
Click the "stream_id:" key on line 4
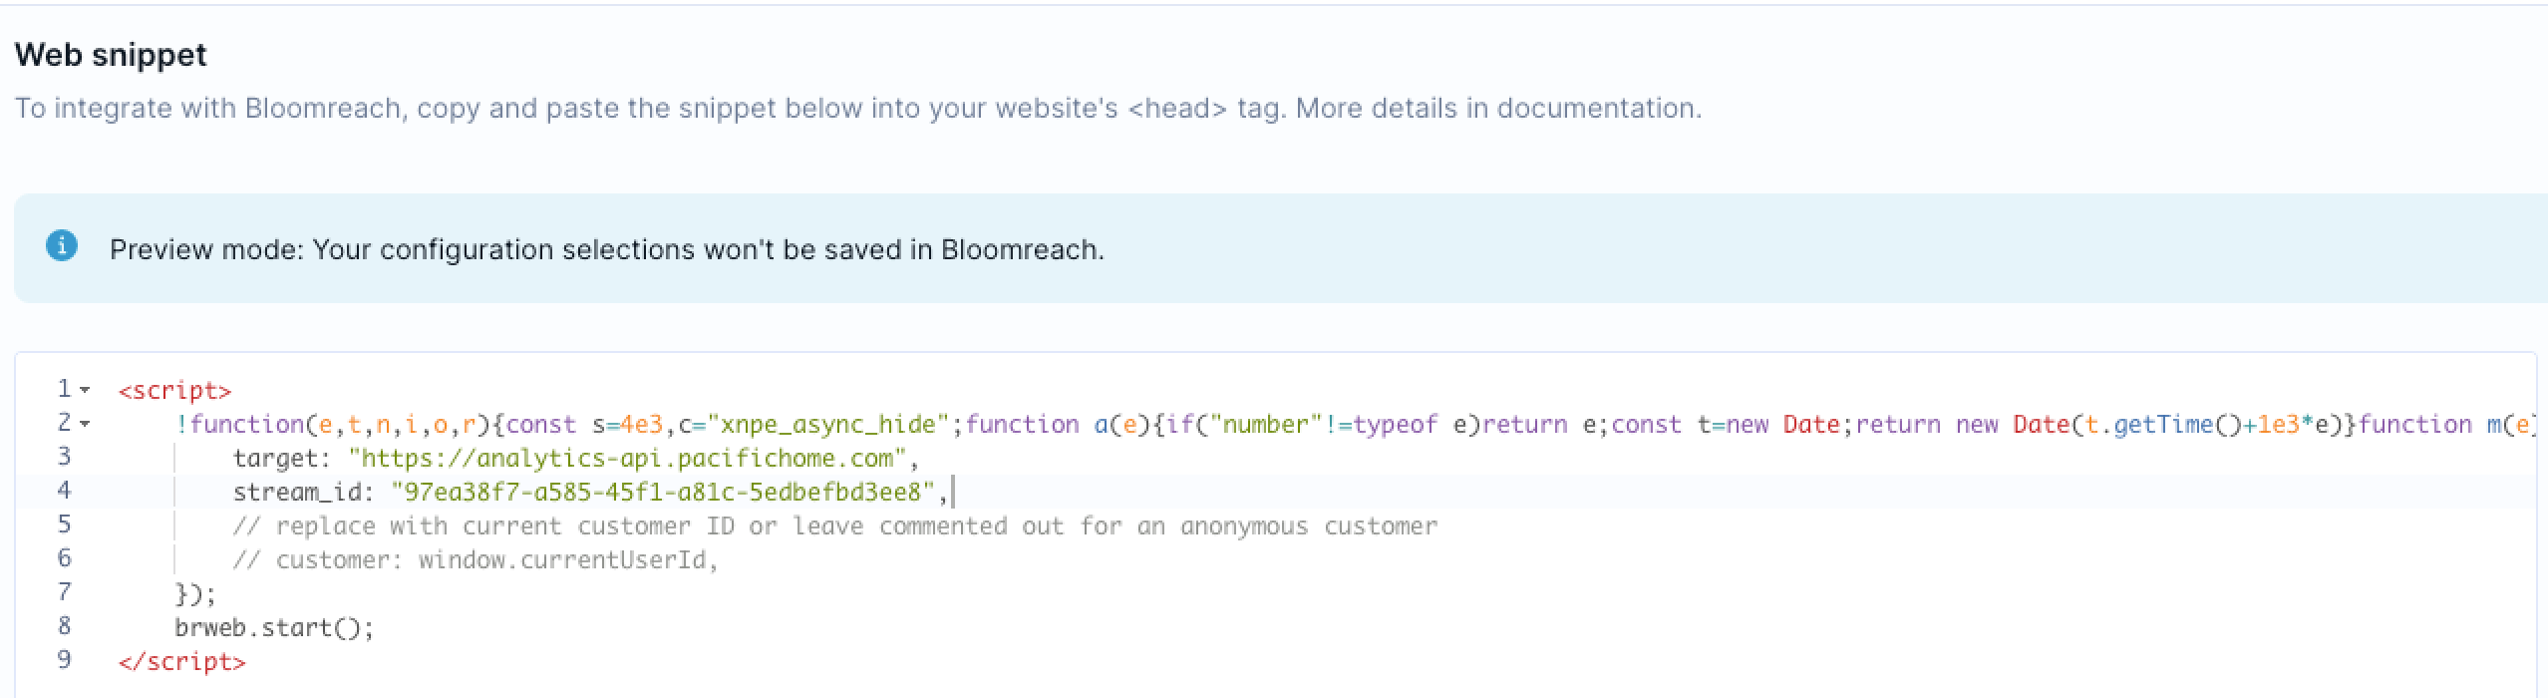point(304,492)
